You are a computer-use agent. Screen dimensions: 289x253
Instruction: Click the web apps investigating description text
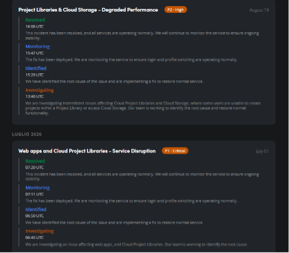[136, 245]
